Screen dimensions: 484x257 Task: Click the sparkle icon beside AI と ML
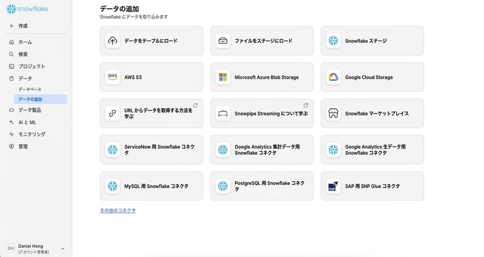11,122
